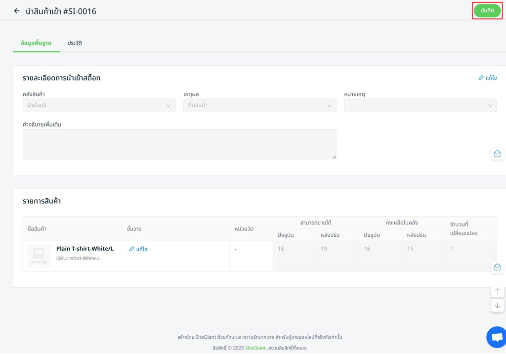Click the Plain T-shirt-White/L product name
The height and width of the screenshot is (354, 506).
[84, 249]
